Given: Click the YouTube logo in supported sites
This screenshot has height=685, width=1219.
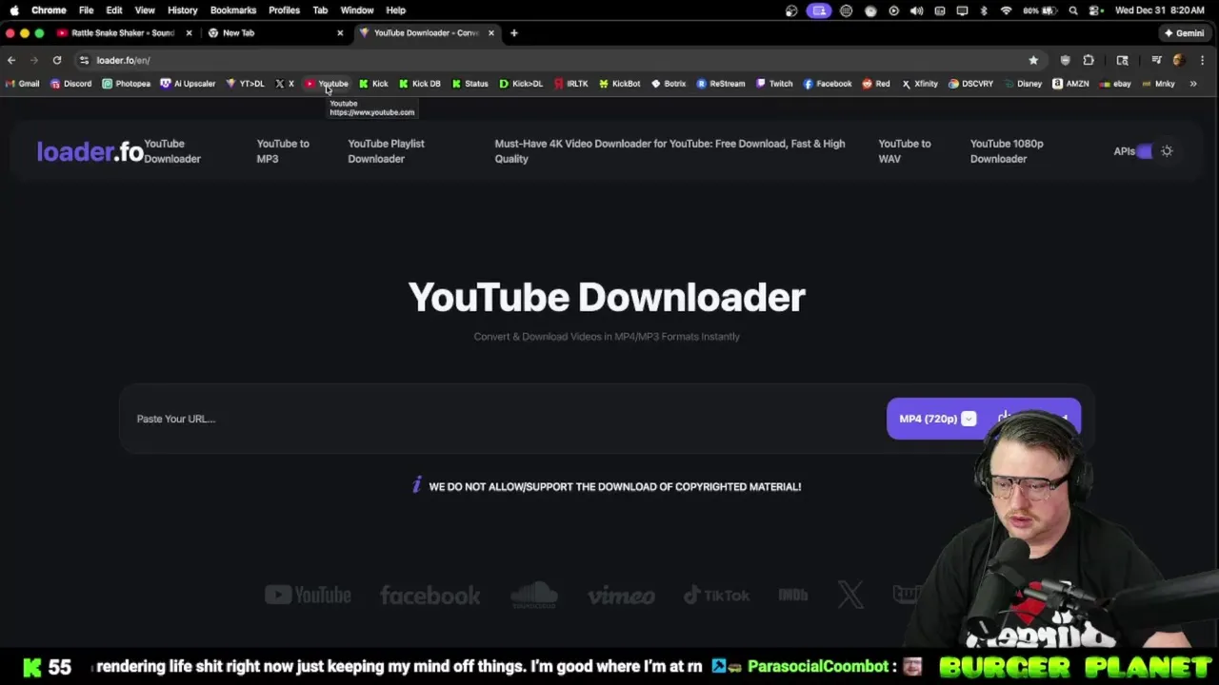Looking at the screenshot, I should point(308,596).
